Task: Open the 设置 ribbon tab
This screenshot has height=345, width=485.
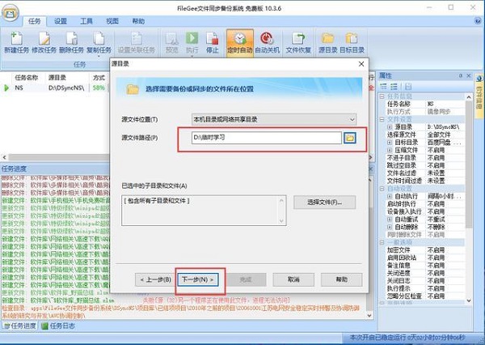Action: [61, 21]
